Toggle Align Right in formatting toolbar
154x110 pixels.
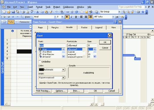[x=90, y=17]
